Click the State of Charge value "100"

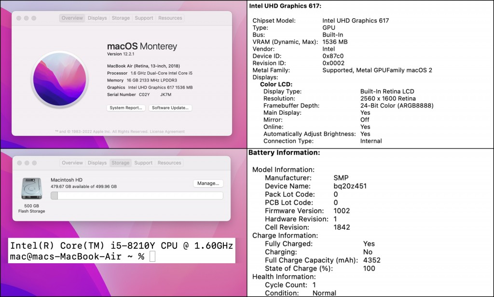click(x=369, y=269)
